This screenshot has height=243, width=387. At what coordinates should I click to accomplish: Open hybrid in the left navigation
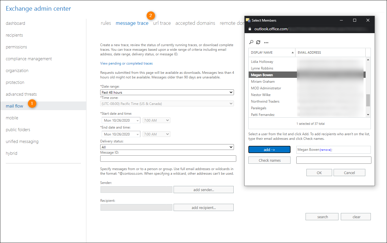(x=12, y=153)
